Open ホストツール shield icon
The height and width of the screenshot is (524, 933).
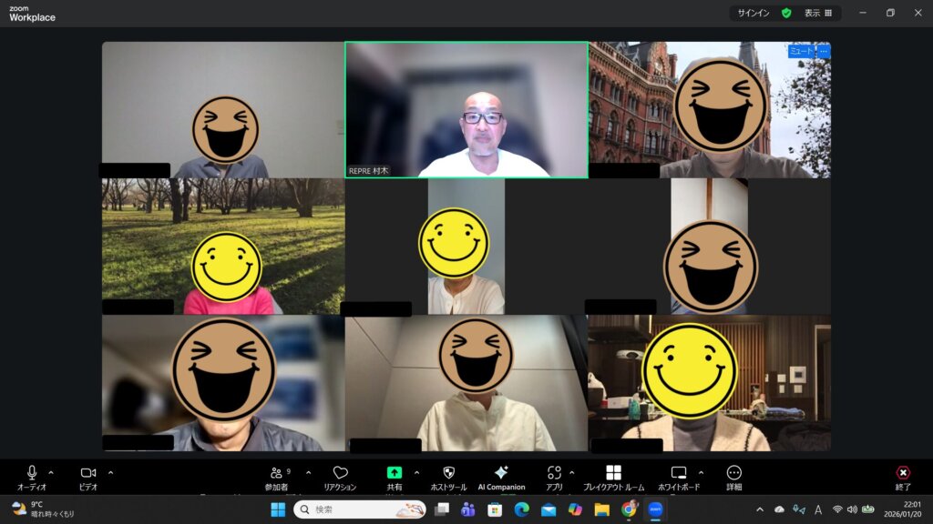coord(448,473)
